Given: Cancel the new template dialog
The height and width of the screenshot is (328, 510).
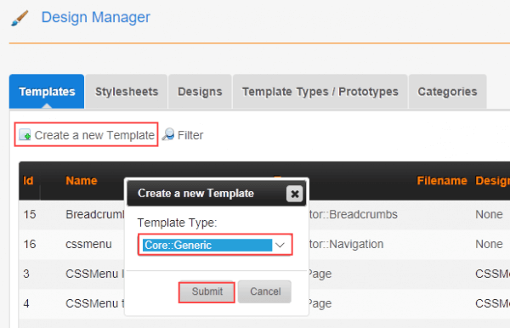Looking at the screenshot, I should tap(264, 291).
